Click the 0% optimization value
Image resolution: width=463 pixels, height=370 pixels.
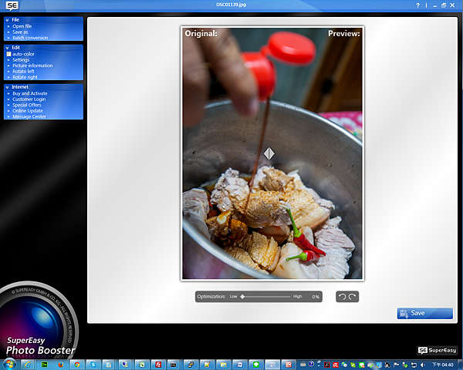316,297
